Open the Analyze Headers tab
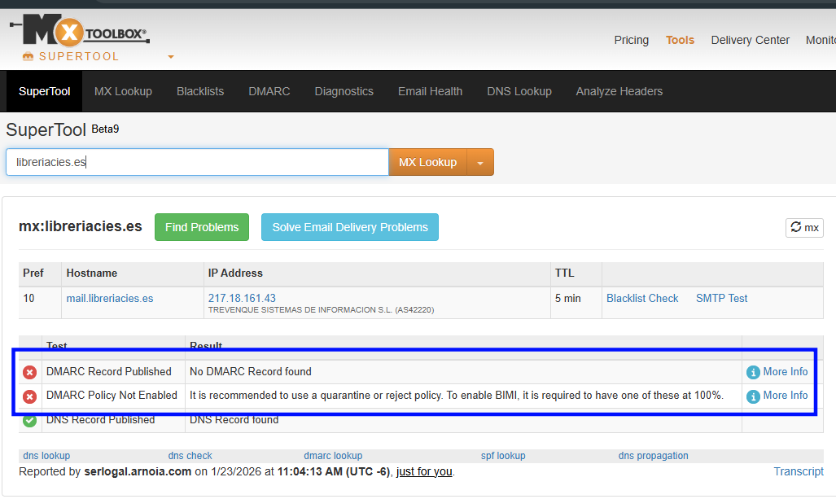The image size is (836, 499). tap(619, 91)
